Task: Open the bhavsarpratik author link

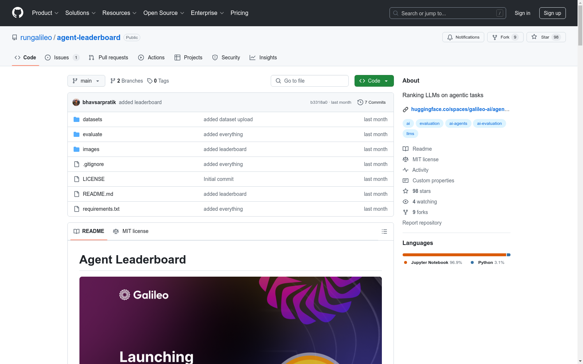Action: tap(99, 102)
